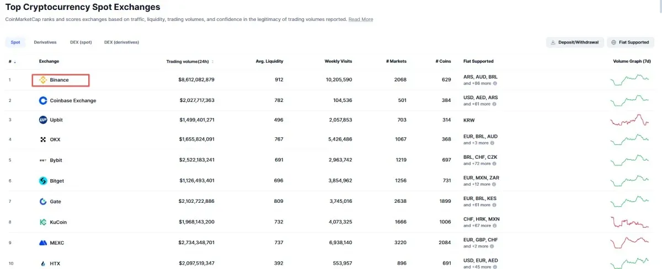Viewport: 662px width, 269px height.
Task: Click the Bitget logo icon
Action: [x=43, y=181]
